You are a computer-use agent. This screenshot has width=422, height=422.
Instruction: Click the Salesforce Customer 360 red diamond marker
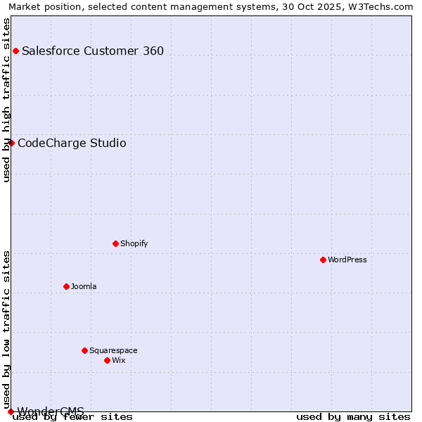click(x=15, y=51)
